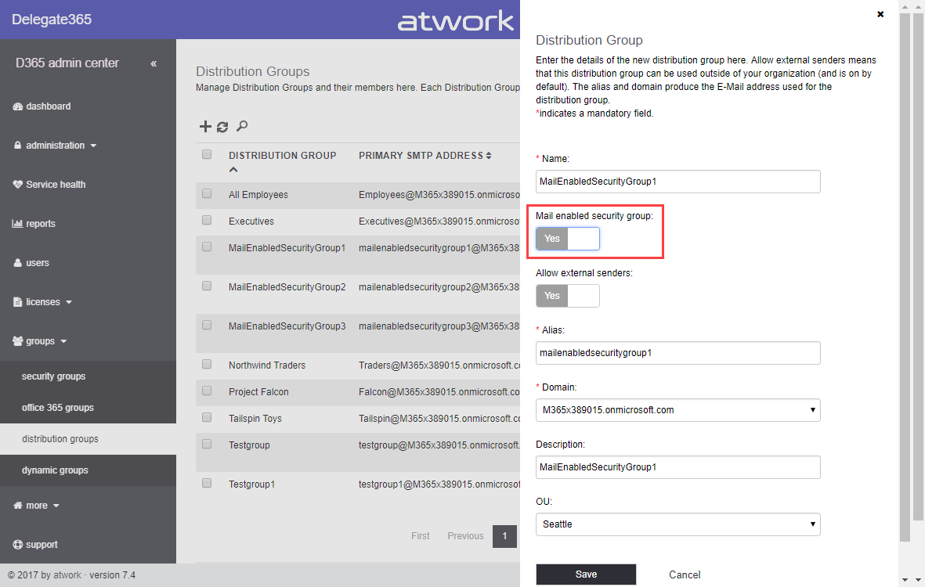Toggle Allow external senders switch

567,296
